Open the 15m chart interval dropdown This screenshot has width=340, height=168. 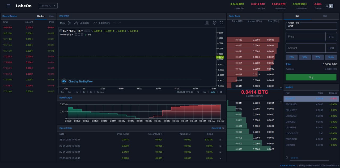[62, 23]
